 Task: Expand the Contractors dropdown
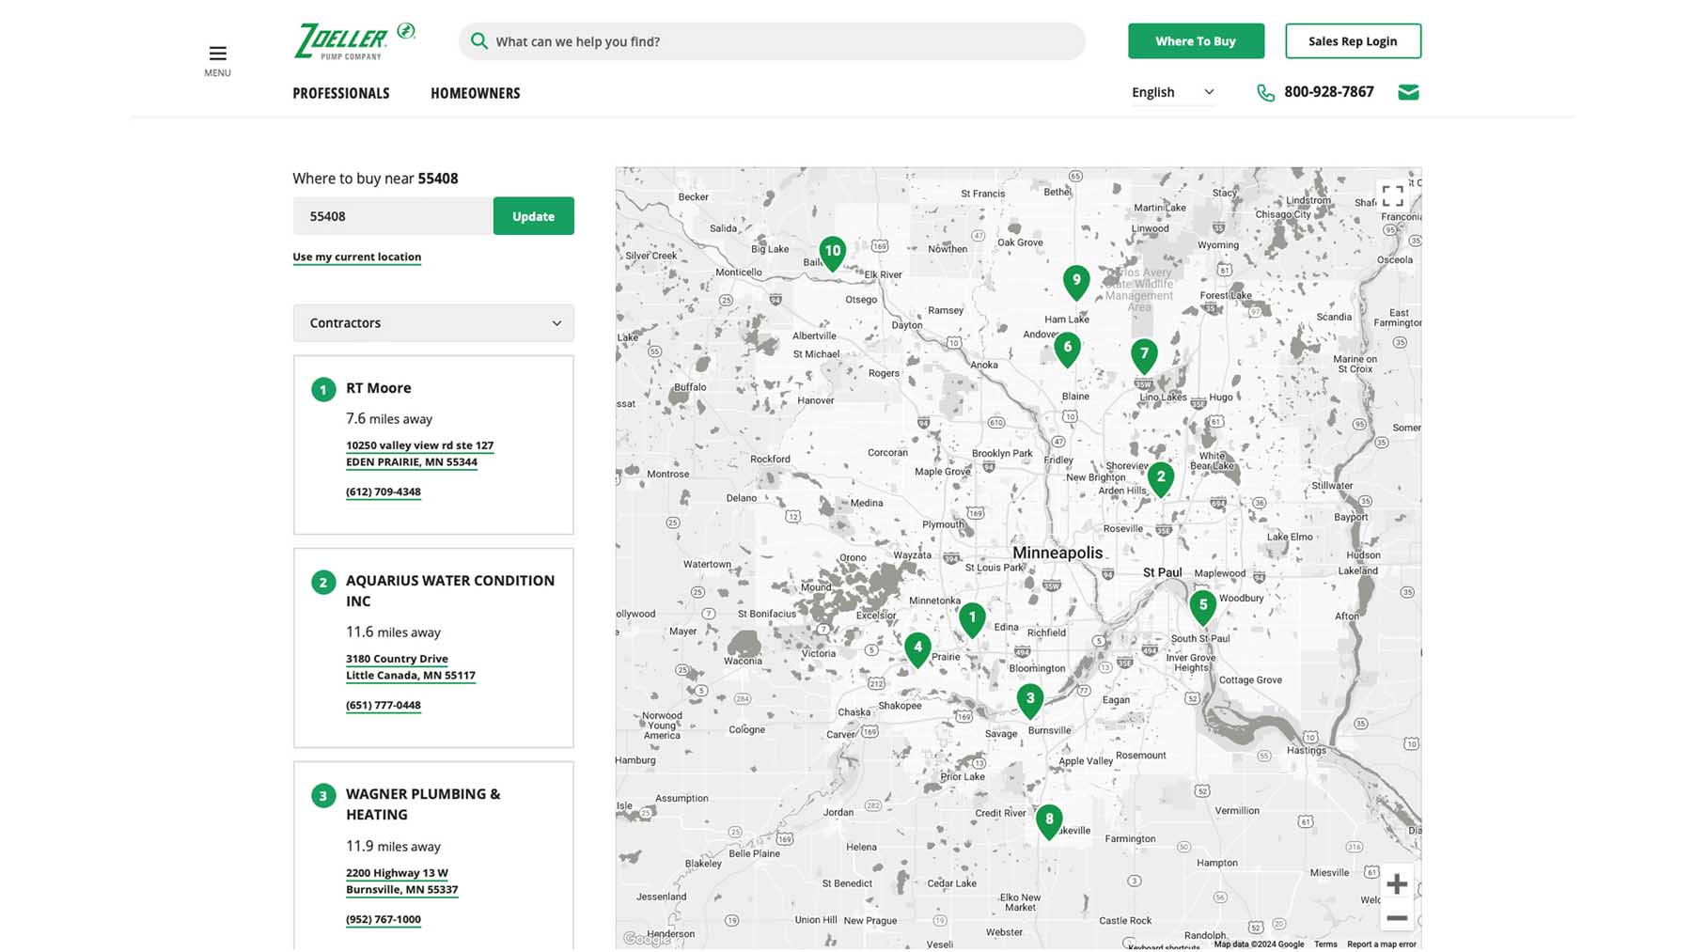click(433, 323)
